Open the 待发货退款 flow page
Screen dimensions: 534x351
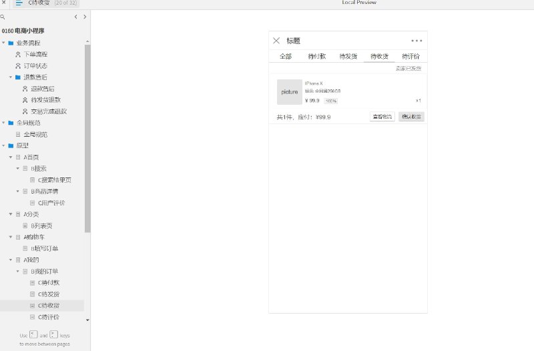click(x=45, y=100)
